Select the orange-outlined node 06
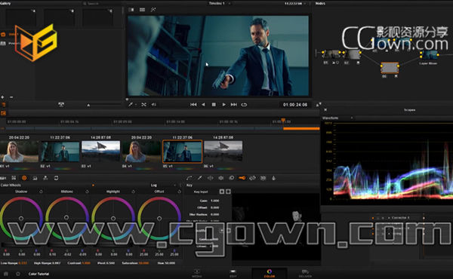Viewport: 453px width, 279px height. coord(390,68)
